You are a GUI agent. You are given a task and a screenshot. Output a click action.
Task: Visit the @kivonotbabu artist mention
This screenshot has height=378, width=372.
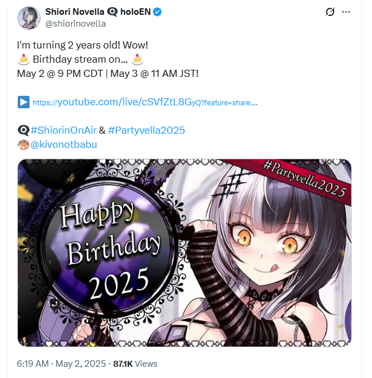point(64,144)
